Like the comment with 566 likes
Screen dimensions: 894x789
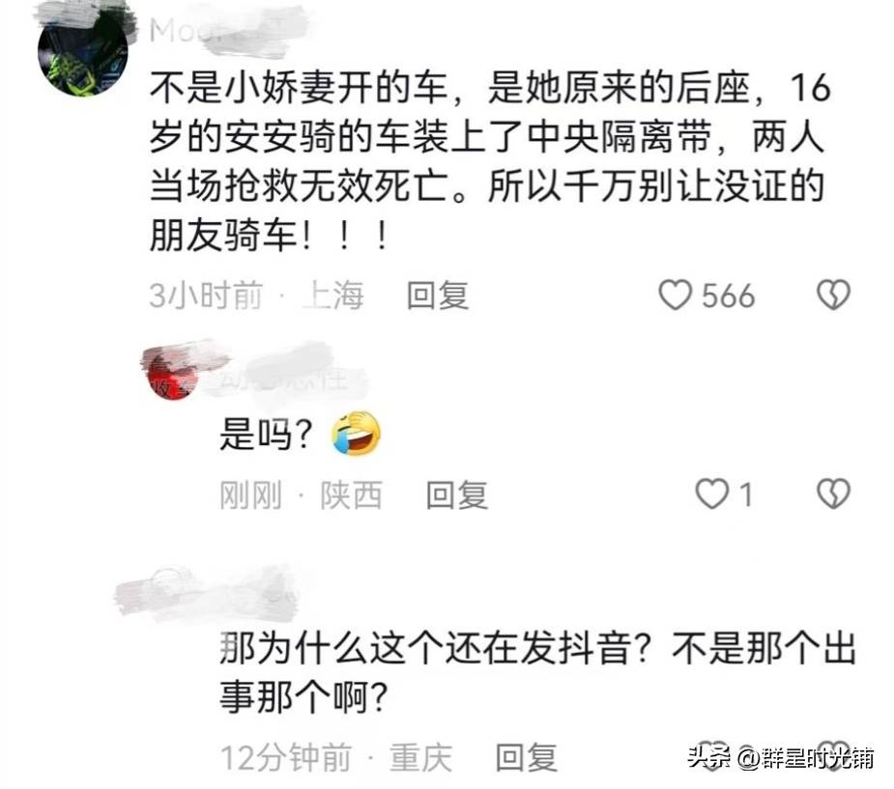coord(676,296)
